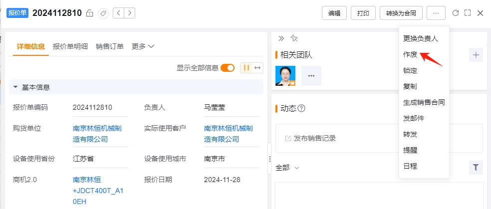Expand the 更多 tab dropdown
Image resolution: width=491 pixels, height=209 pixels.
[143, 46]
